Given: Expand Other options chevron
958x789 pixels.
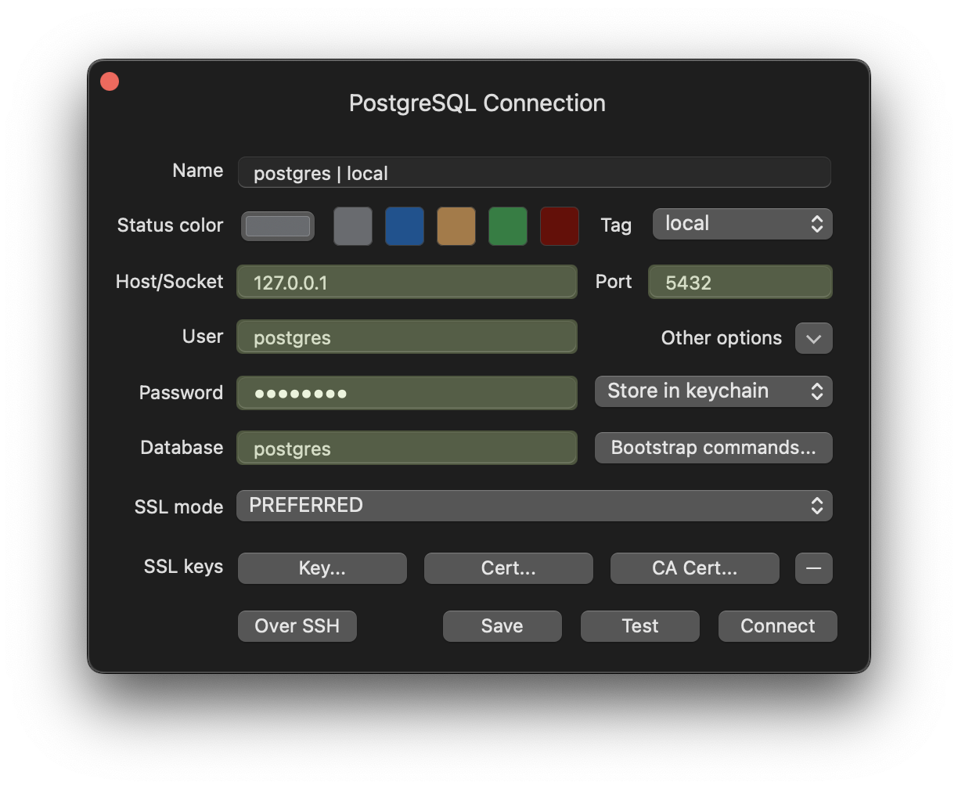Looking at the screenshot, I should [814, 338].
